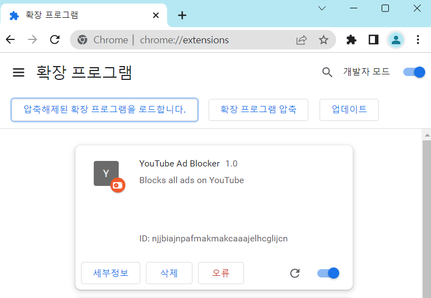
Task: Click 'Blocks all ads on YouTube' description
Action: [x=191, y=180]
